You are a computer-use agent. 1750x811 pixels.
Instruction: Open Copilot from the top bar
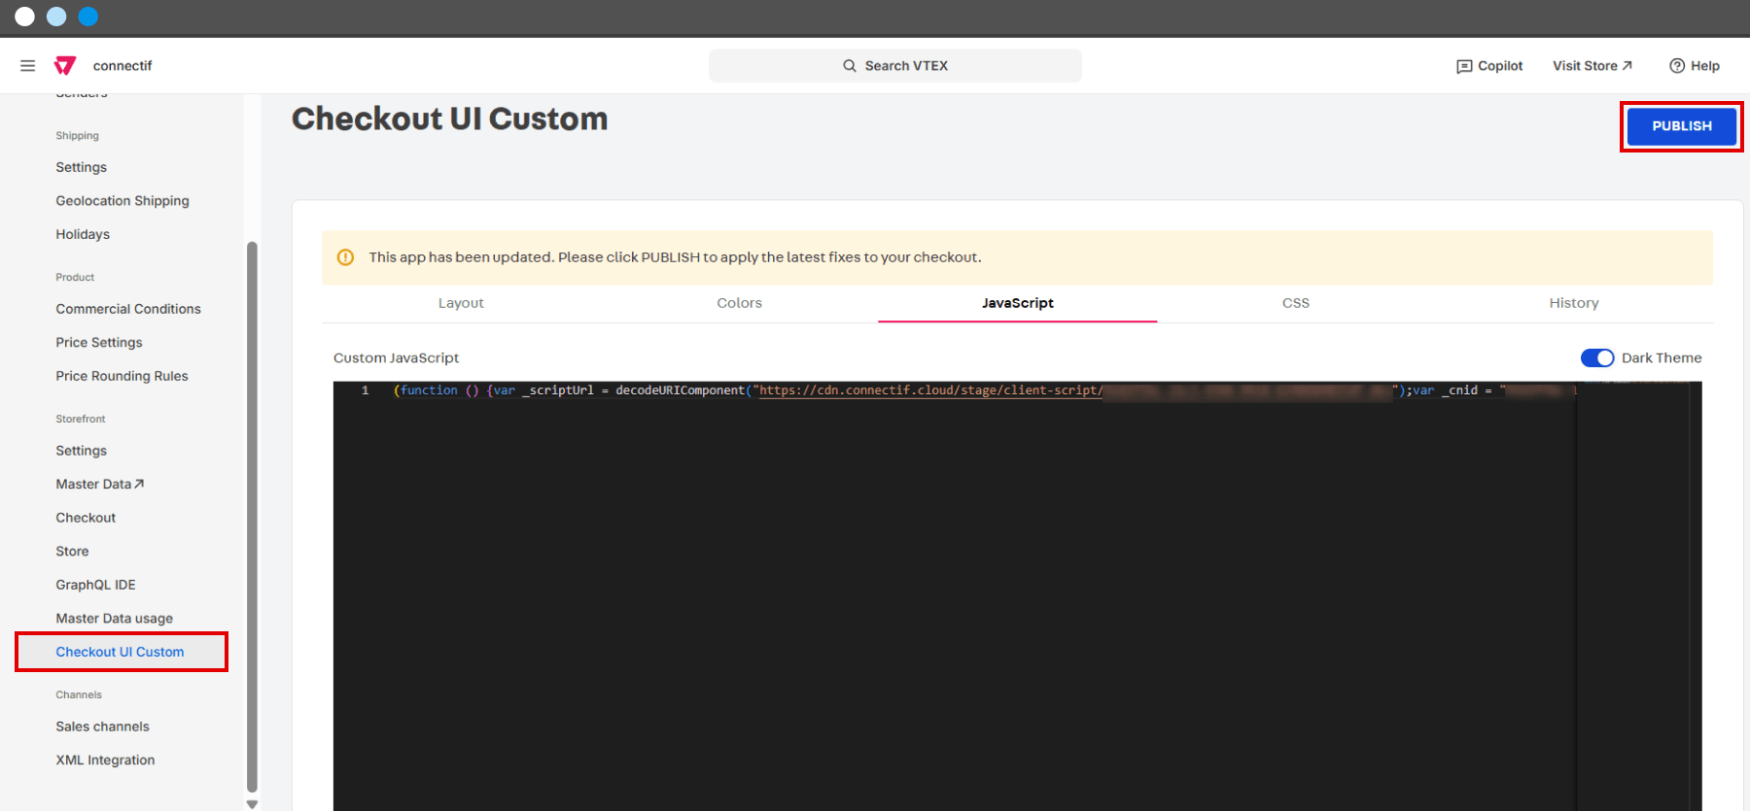click(x=1489, y=66)
